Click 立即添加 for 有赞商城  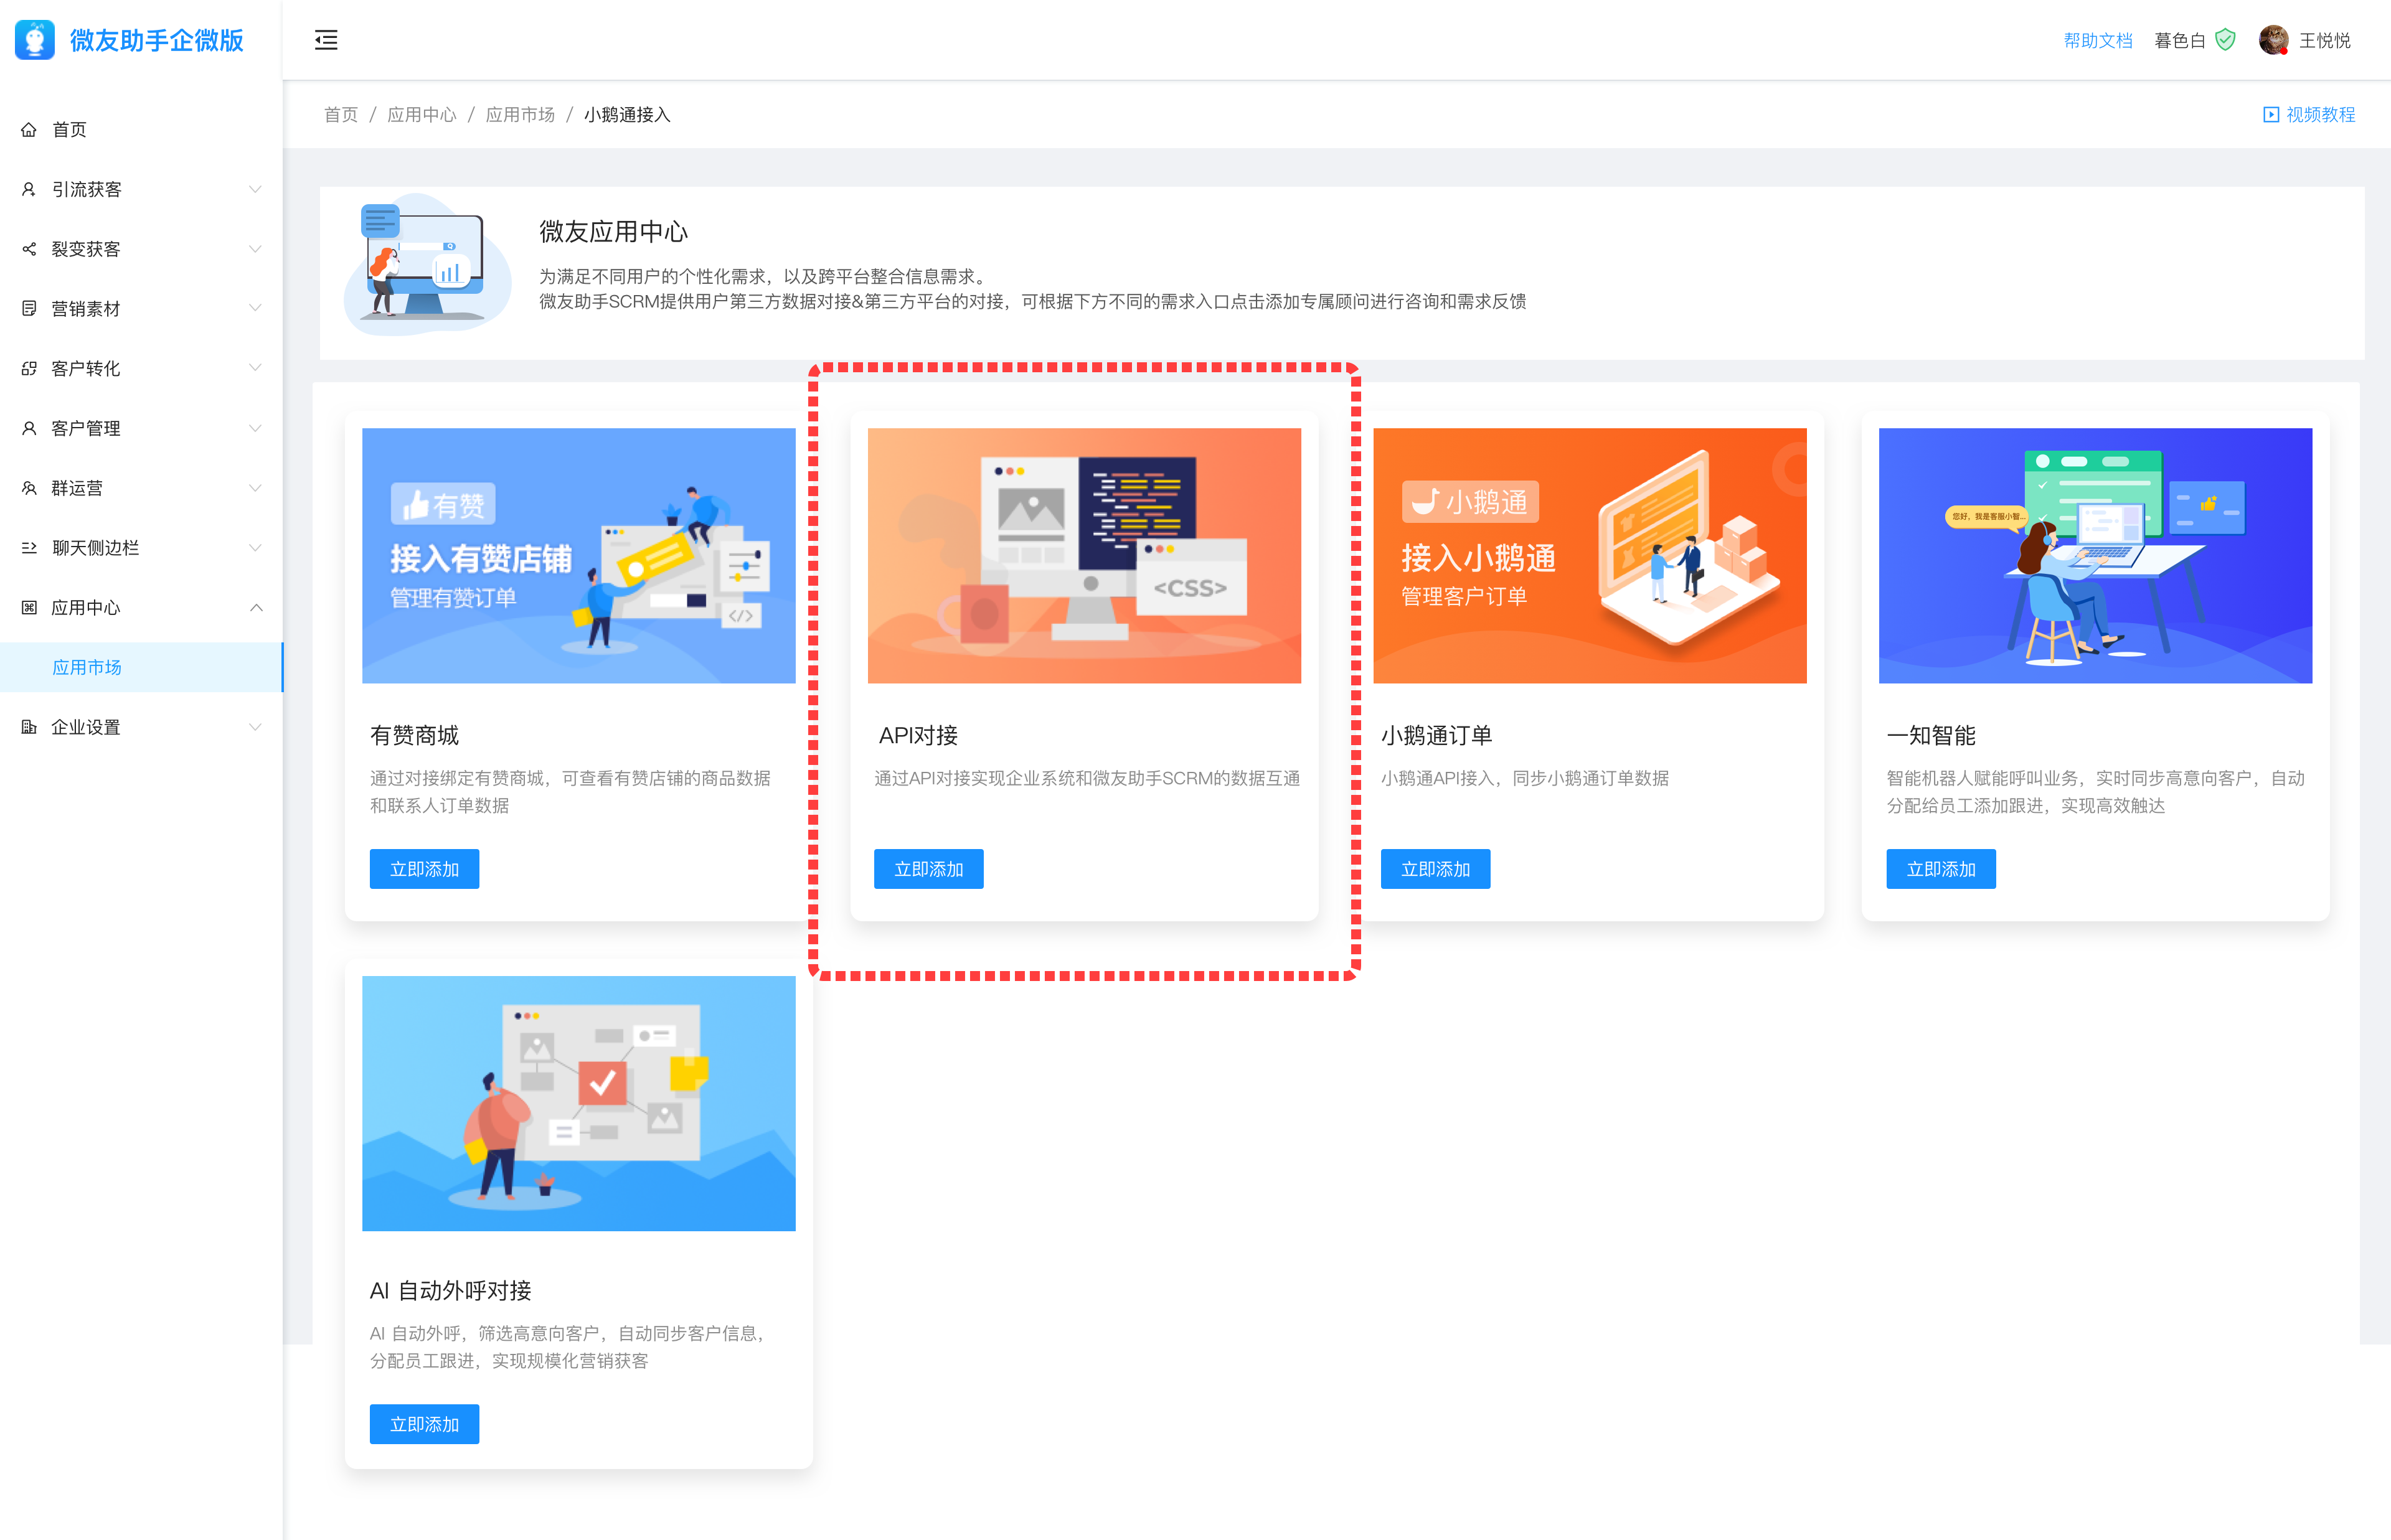point(424,869)
